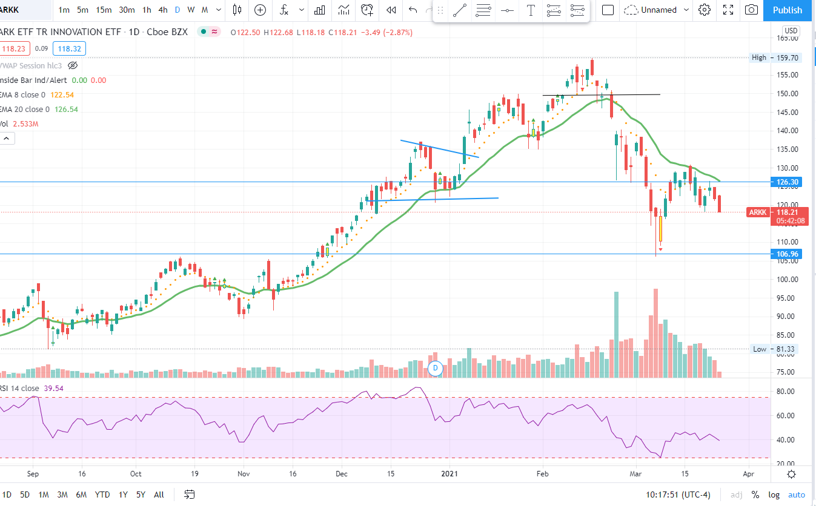Click the Publish button
The height and width of the screenshot is (506, 816).
(x=788, y=10)
